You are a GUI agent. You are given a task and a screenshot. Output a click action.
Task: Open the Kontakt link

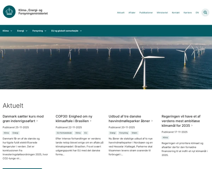[176, 13]
